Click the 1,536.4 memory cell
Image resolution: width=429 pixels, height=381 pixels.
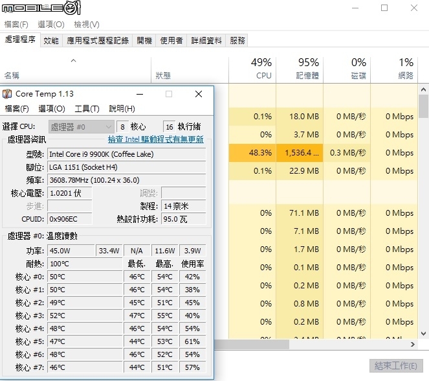point(300,152)
